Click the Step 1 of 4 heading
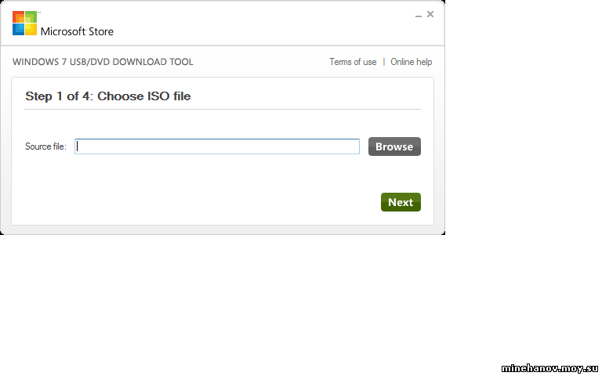 point(108,96)
